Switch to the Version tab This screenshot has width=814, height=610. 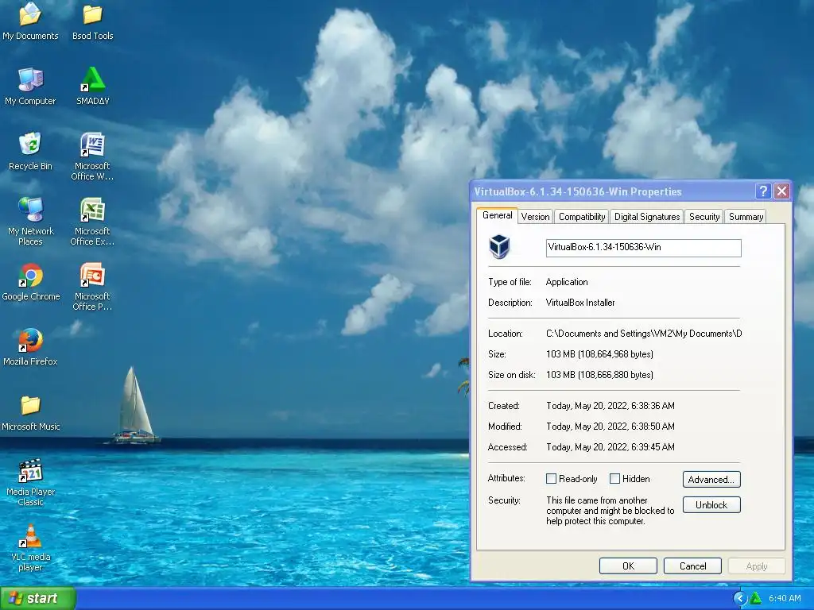click(535, 217)
